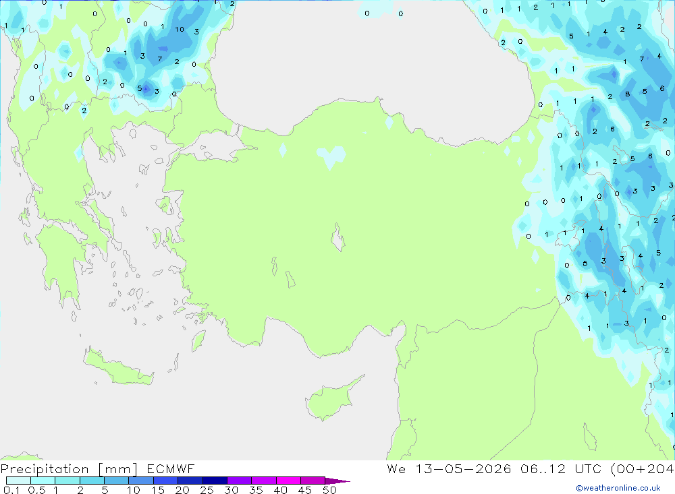675x494 pixels.
Task: Click the '0.5' legend scale label
Action: [36, 490]
